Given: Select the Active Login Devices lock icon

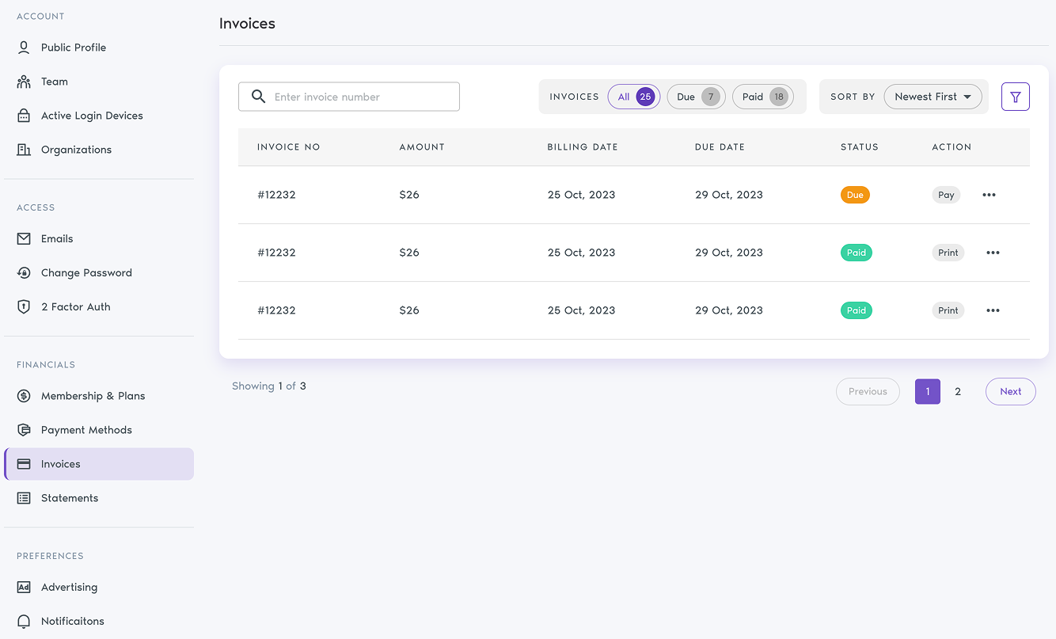Looking at the screenshot, I should (x=23, y=115).
